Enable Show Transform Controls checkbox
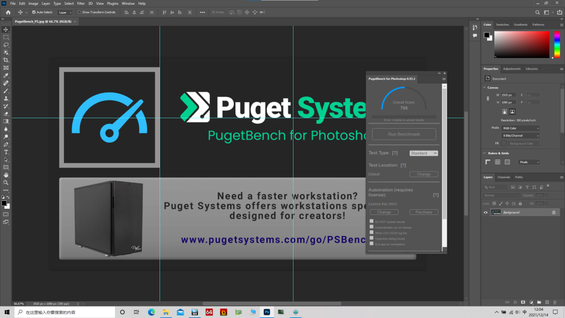 (x=80, y=12)
